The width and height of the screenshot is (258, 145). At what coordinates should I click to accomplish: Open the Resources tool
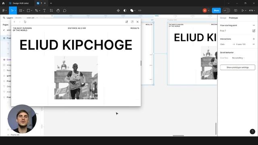(x=51, y=10)
